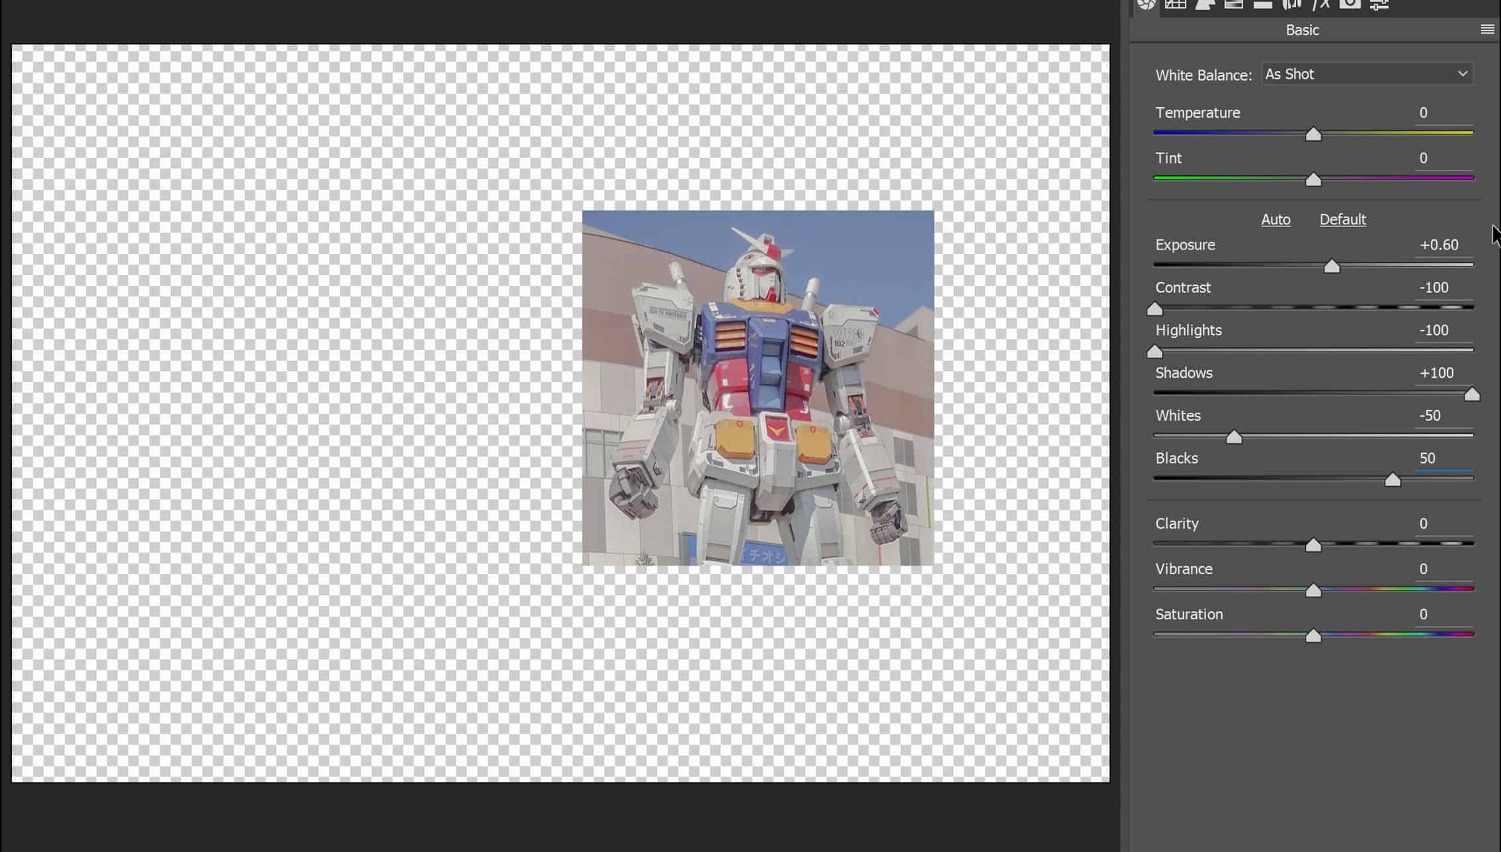Click the Saturation slider handle
Viewport: 1501px width, 852px height.
click(1313, 636)
